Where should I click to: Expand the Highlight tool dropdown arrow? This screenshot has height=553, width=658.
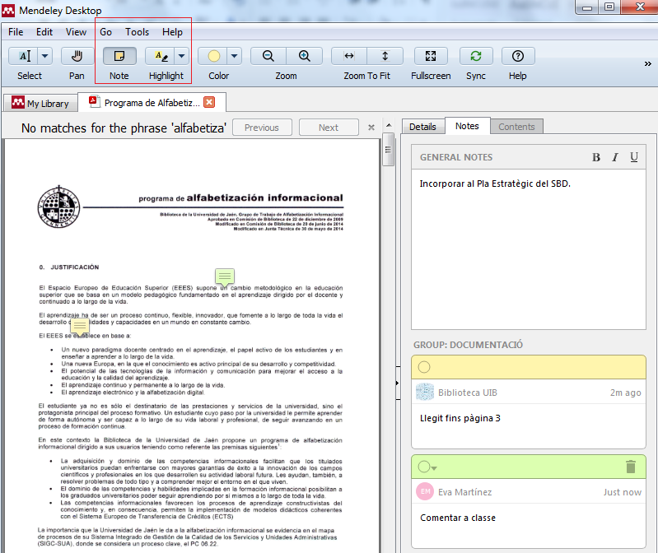coord(182,56)
